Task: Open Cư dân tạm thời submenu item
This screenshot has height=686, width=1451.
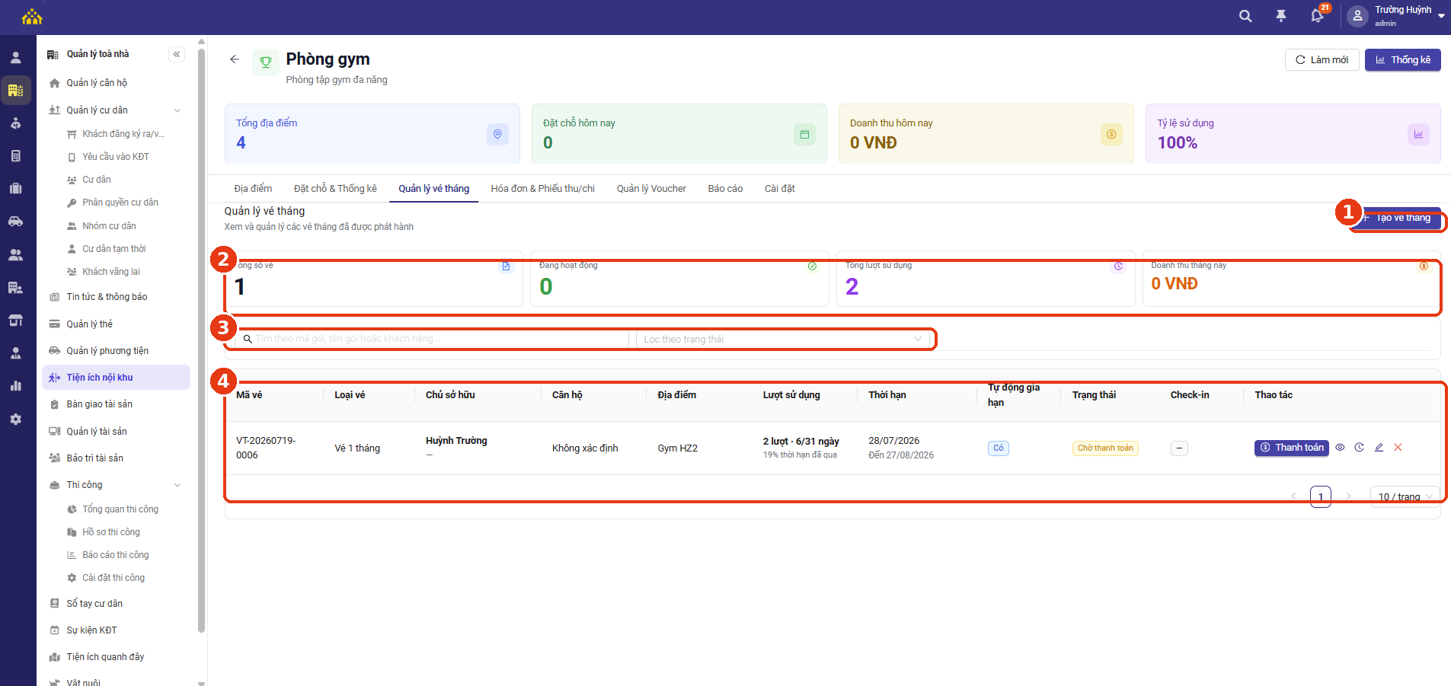Action: pos(114,249)
